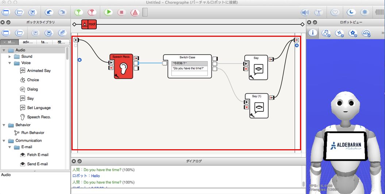Close the ダイアログ panel
Viewport: 385px width, 194px height.
pos(74,161)
